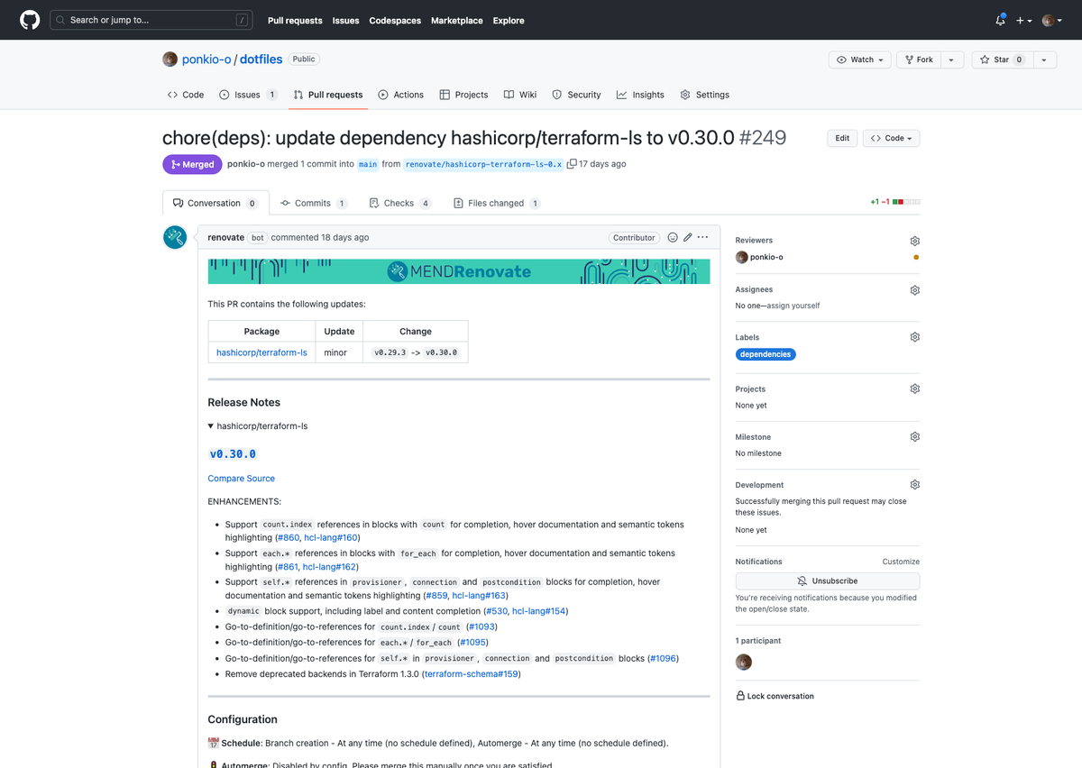This screenshot has height=768, width=1082.
Task: Open Pull requests in the top header
Action: coord(295,20)
